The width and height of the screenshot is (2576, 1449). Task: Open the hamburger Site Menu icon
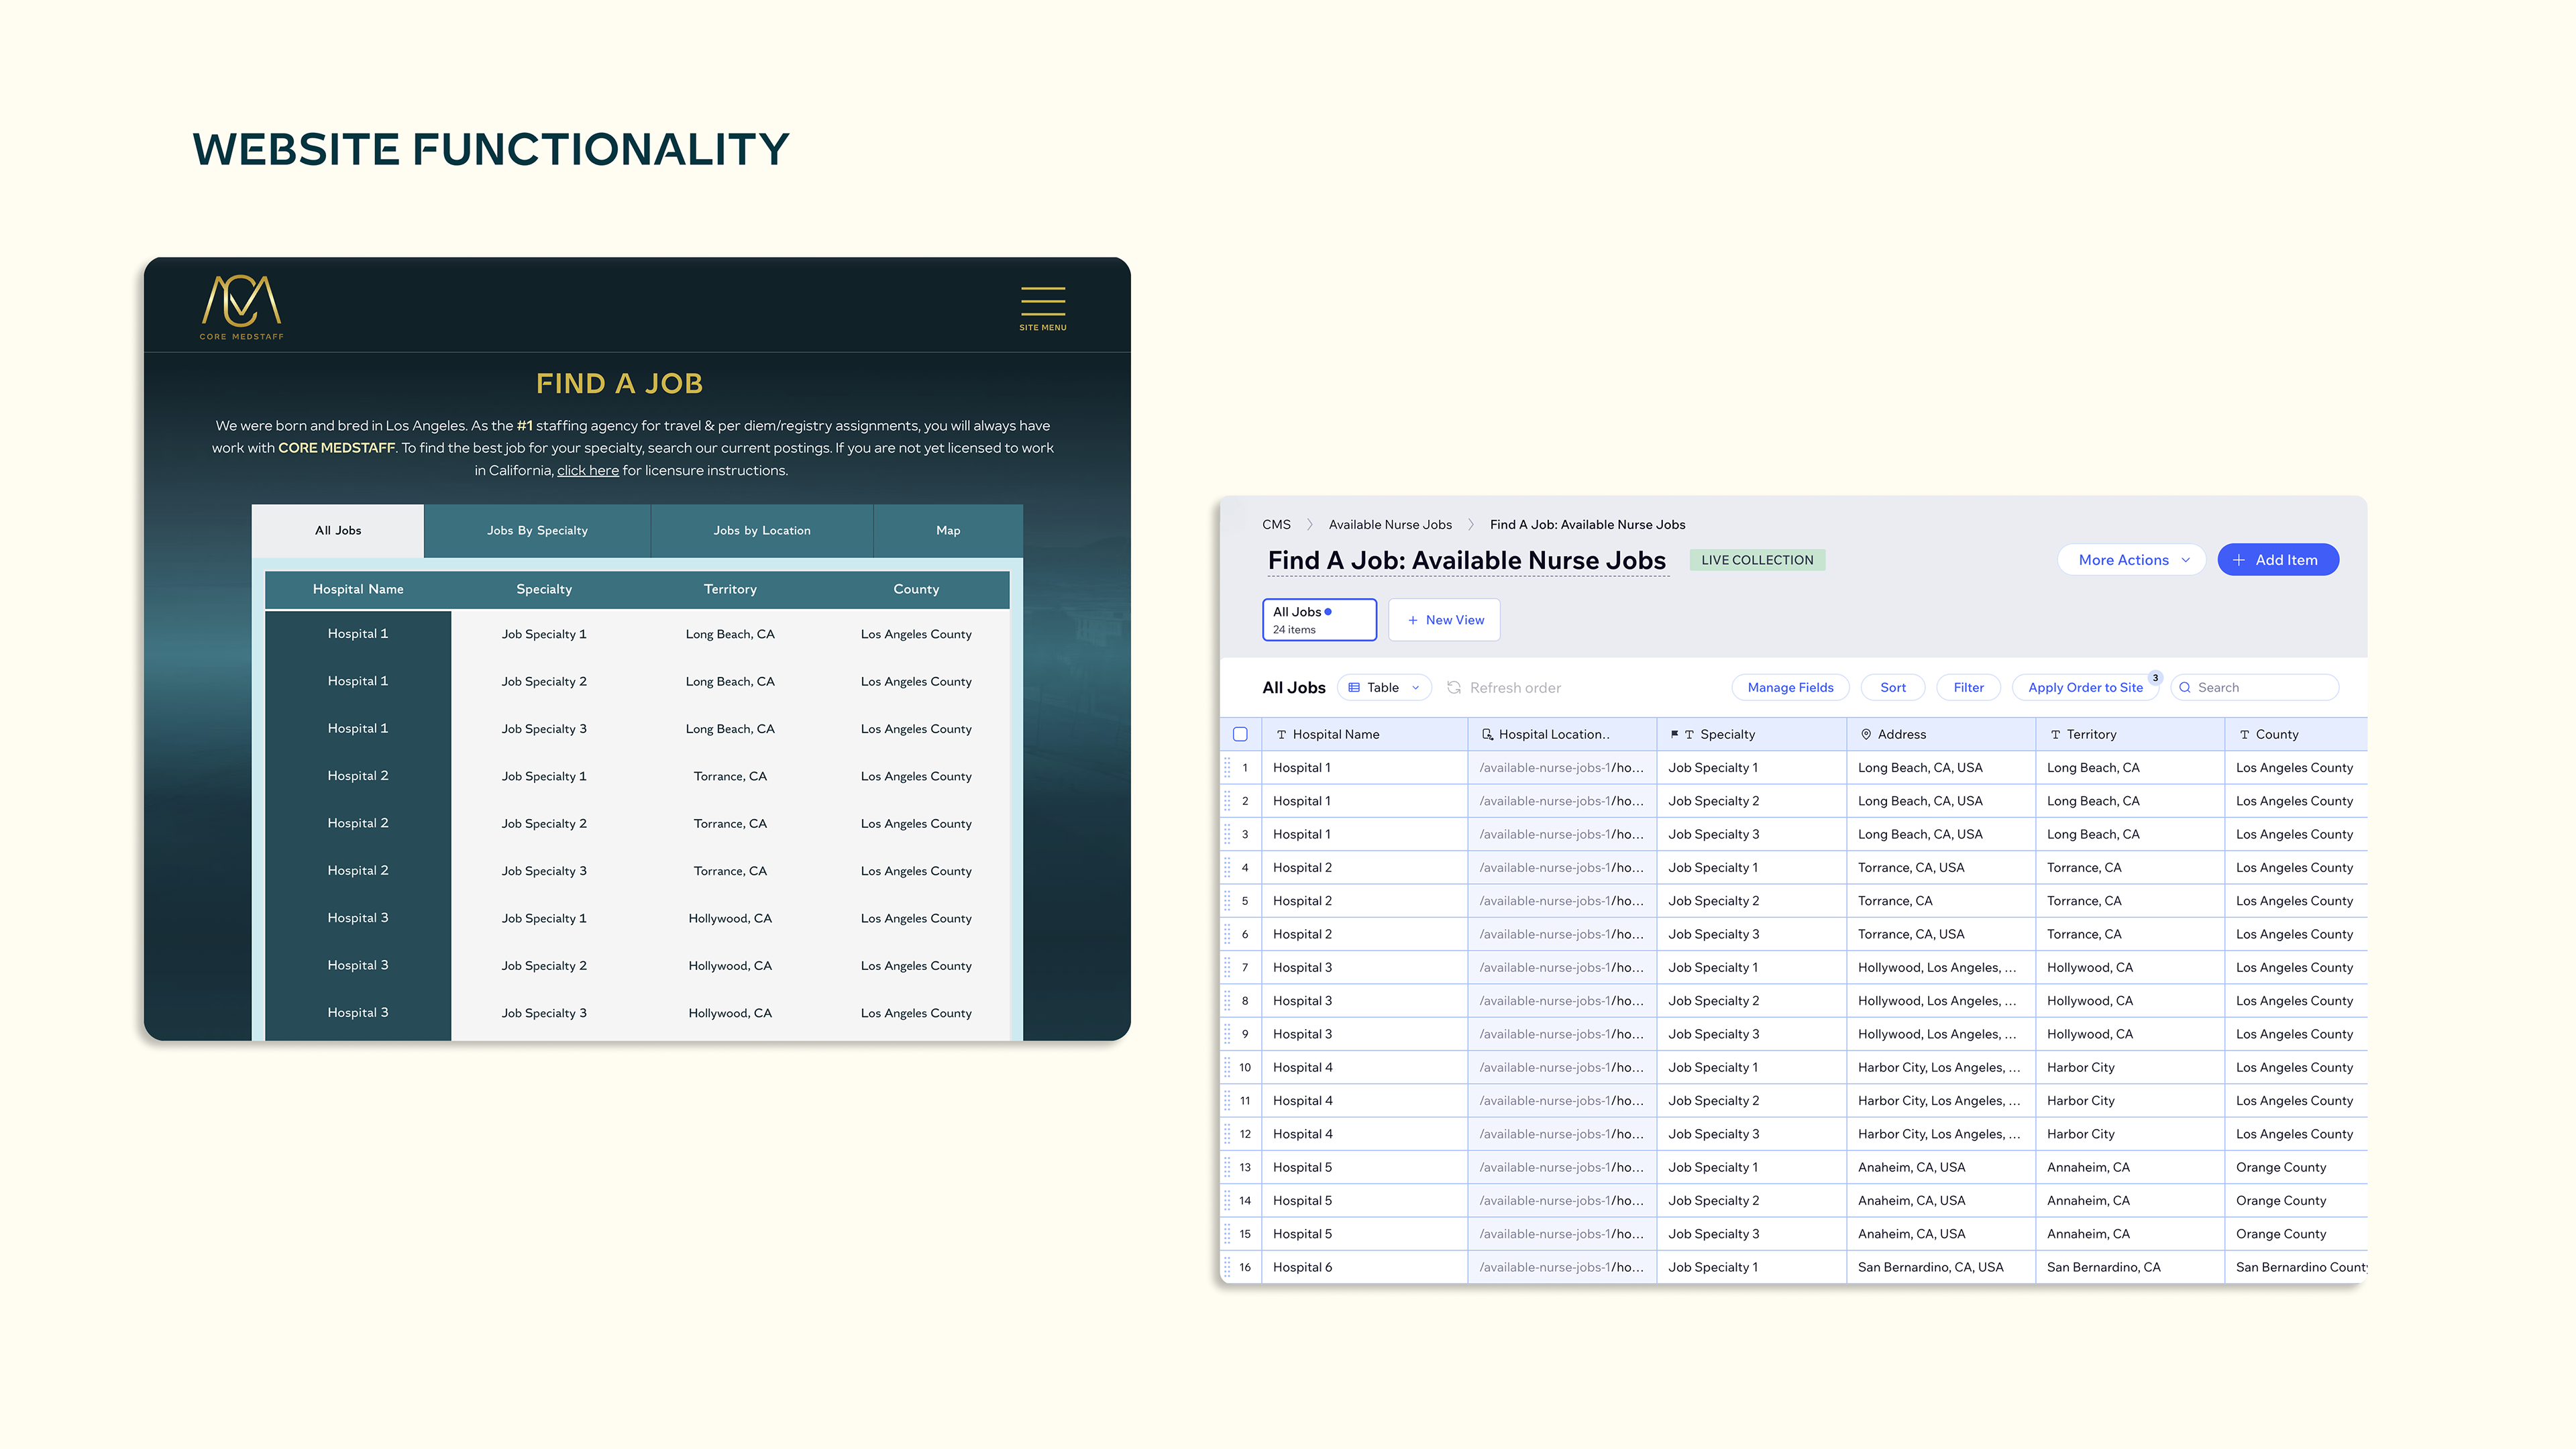1042,300
